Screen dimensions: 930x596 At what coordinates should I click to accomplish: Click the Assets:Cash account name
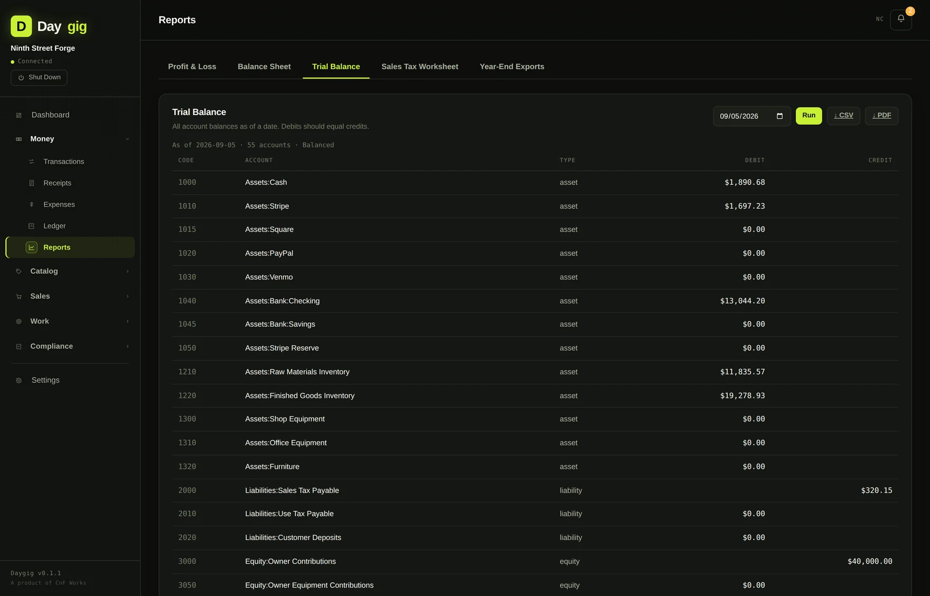266,182
